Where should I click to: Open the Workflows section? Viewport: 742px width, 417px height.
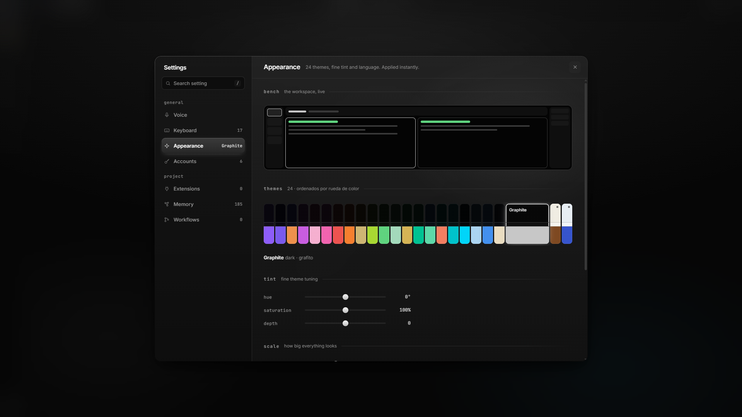203,220
